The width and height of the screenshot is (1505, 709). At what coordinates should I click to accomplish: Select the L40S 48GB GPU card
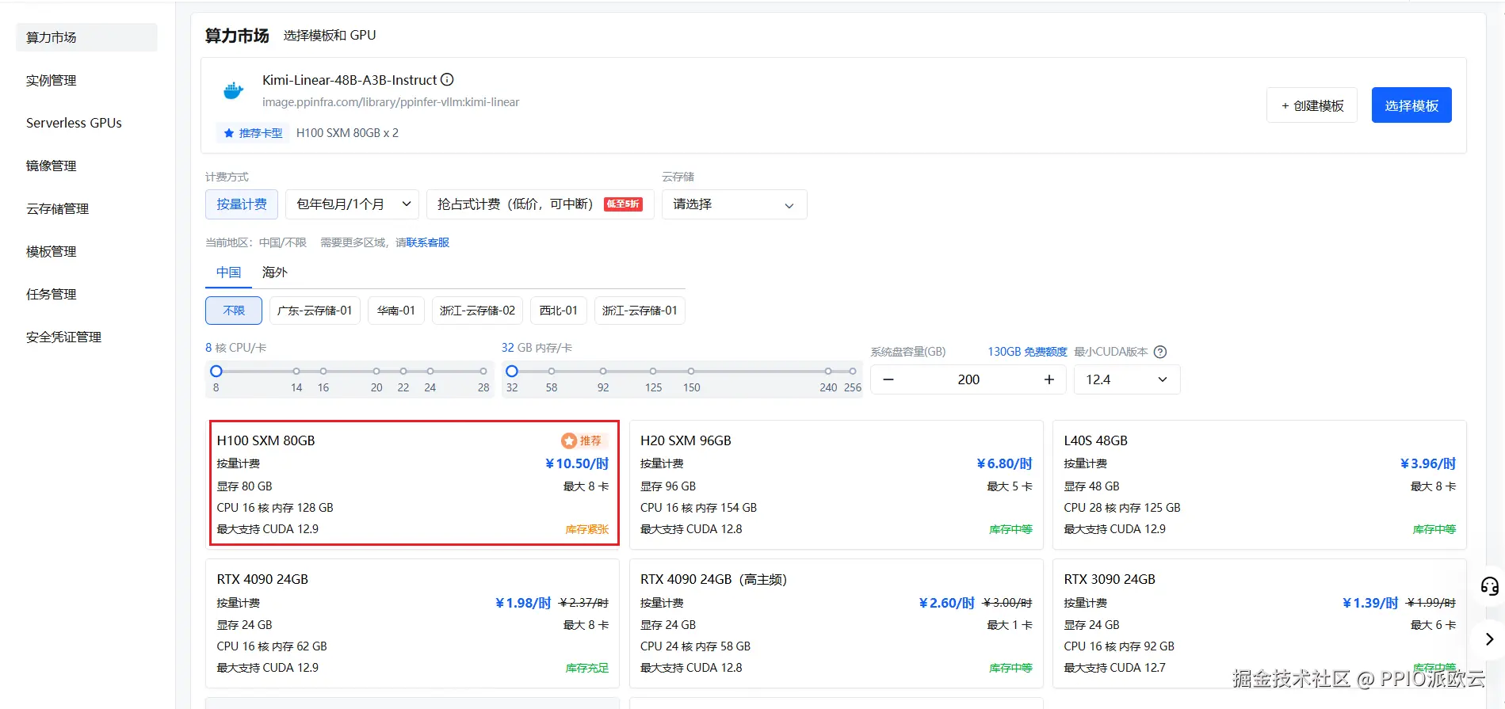[1259, 484]
